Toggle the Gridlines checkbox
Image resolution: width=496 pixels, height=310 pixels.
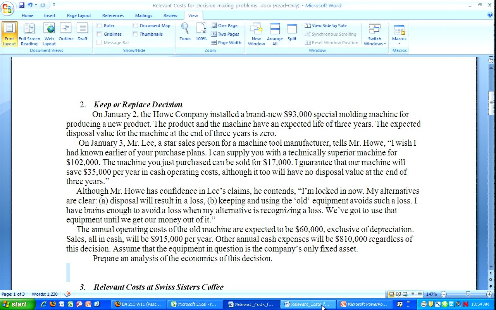[x=99, y=34]
